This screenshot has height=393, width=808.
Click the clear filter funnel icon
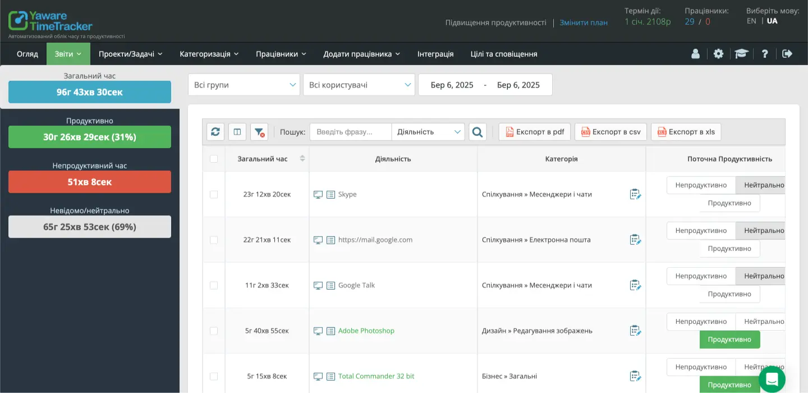pyautogui.click(x=259, y=132)
